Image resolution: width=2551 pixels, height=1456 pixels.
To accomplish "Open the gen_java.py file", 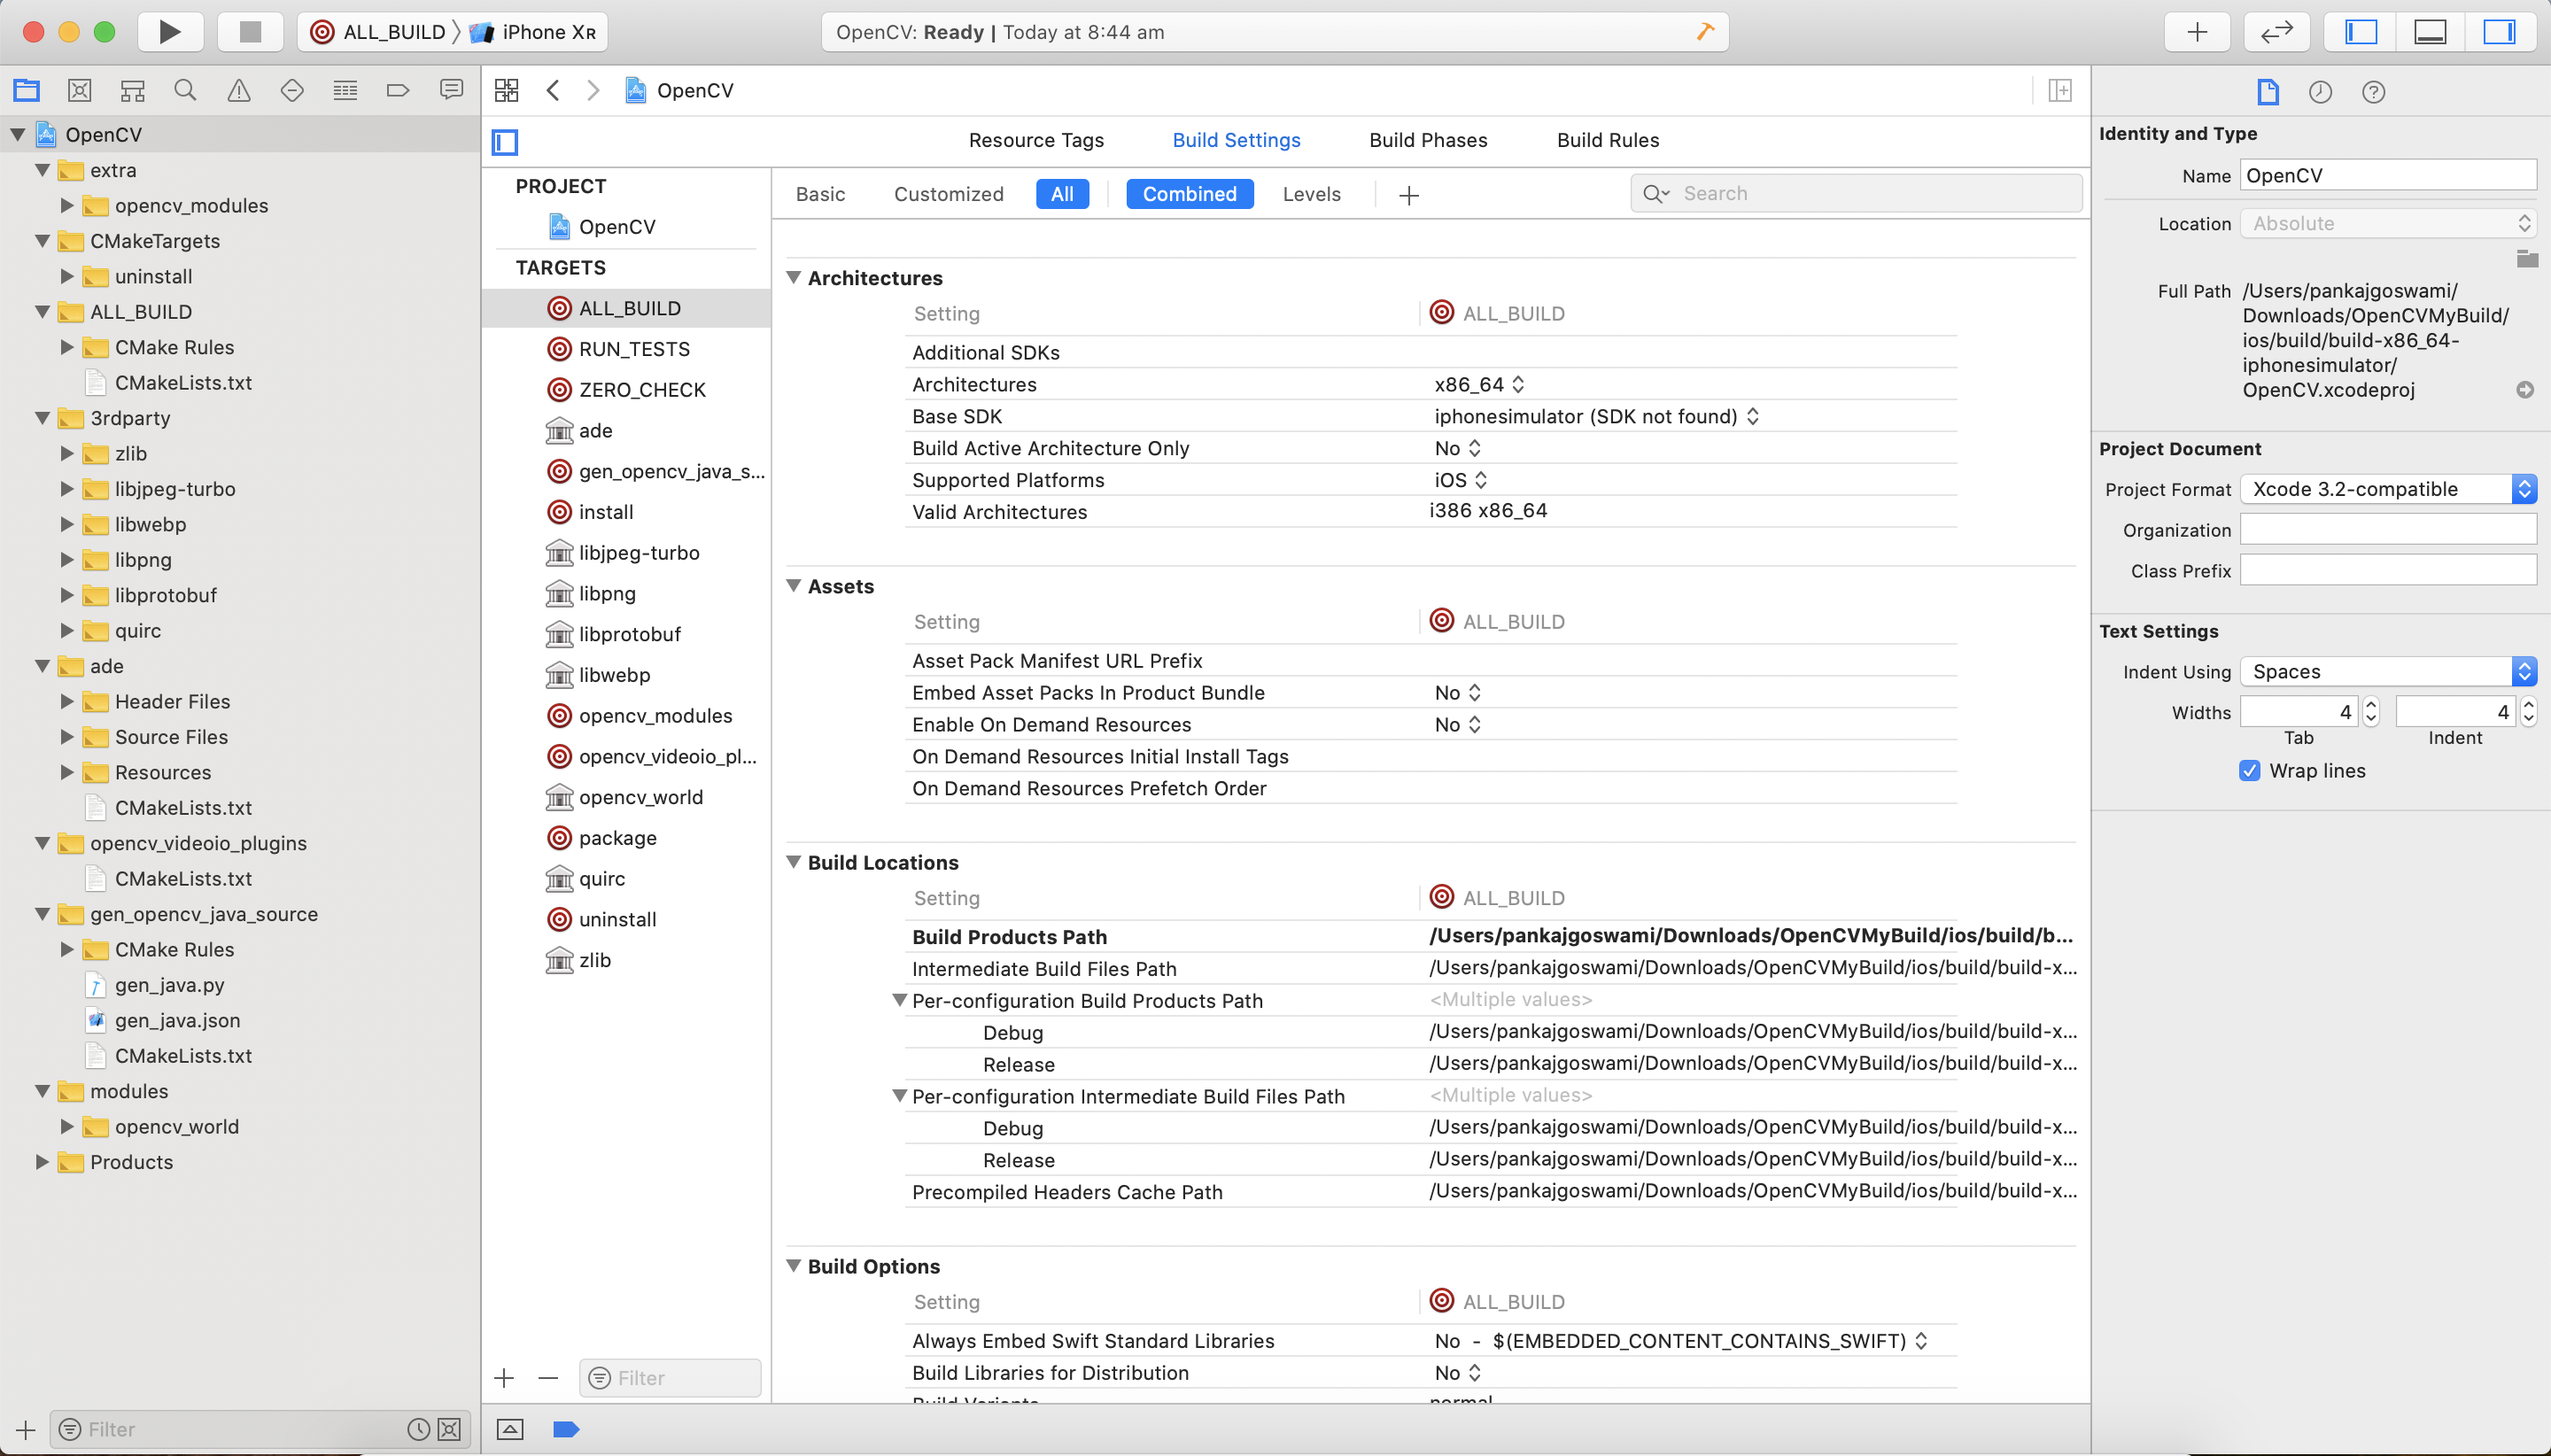I will [169, 985].
